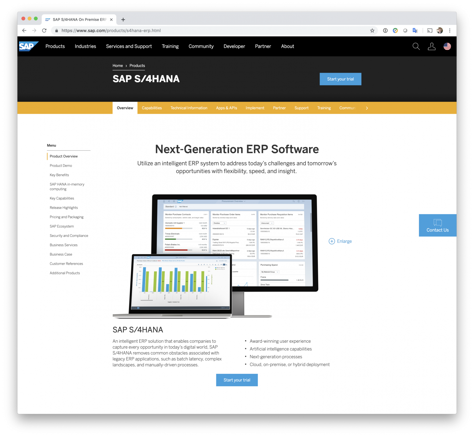
Task: Select Key Benefits in side menu
Action: pyautogui.click(x=59, y=175)
